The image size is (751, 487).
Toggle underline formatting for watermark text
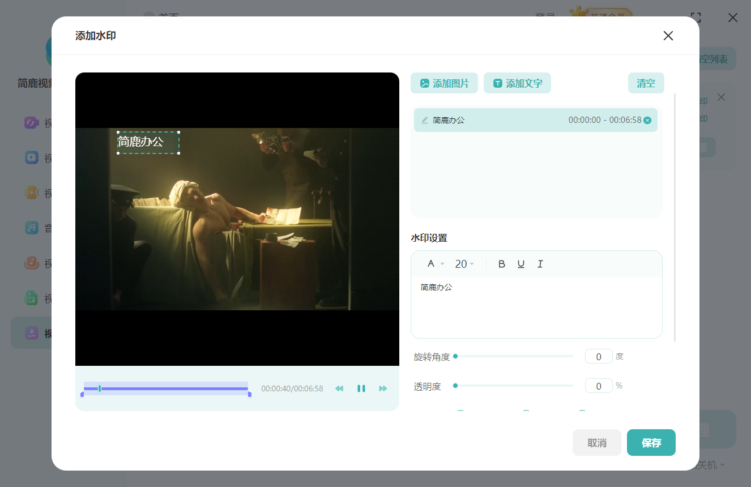pyautogui.click(x=520, y=264)
